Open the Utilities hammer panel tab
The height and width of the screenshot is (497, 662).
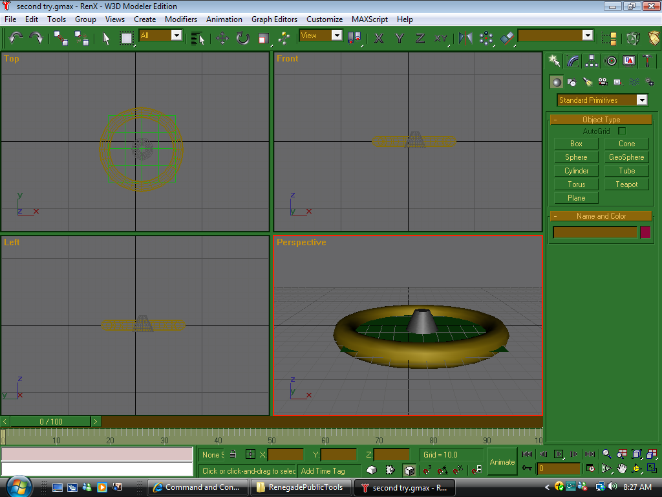[x=647, y=61]
